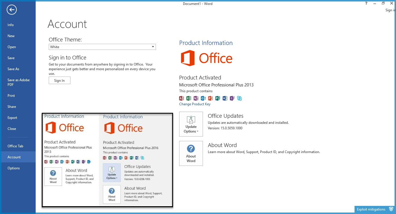
Task: Click the Change Product Key link
Action: (x=195, y=104)
